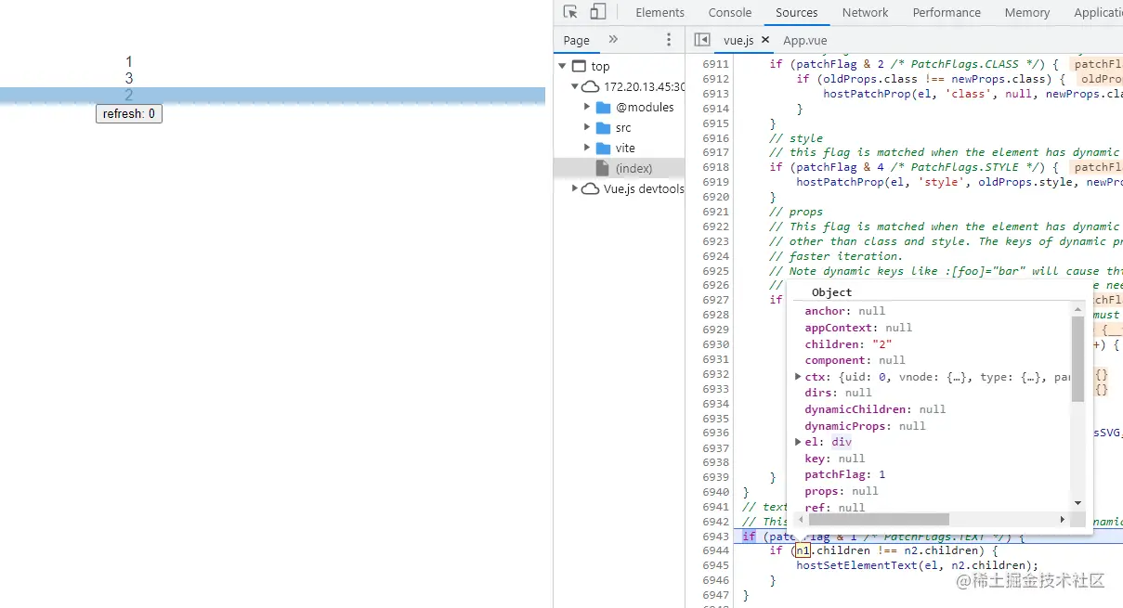
Task: Expand the ctx property in Object popup
Action: click(x=798, y=376)
